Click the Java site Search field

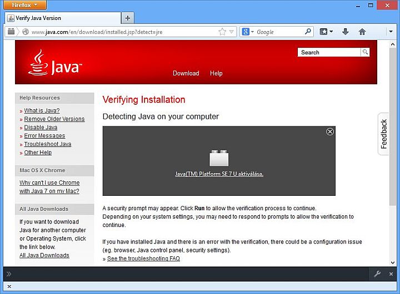coord(329,52)
